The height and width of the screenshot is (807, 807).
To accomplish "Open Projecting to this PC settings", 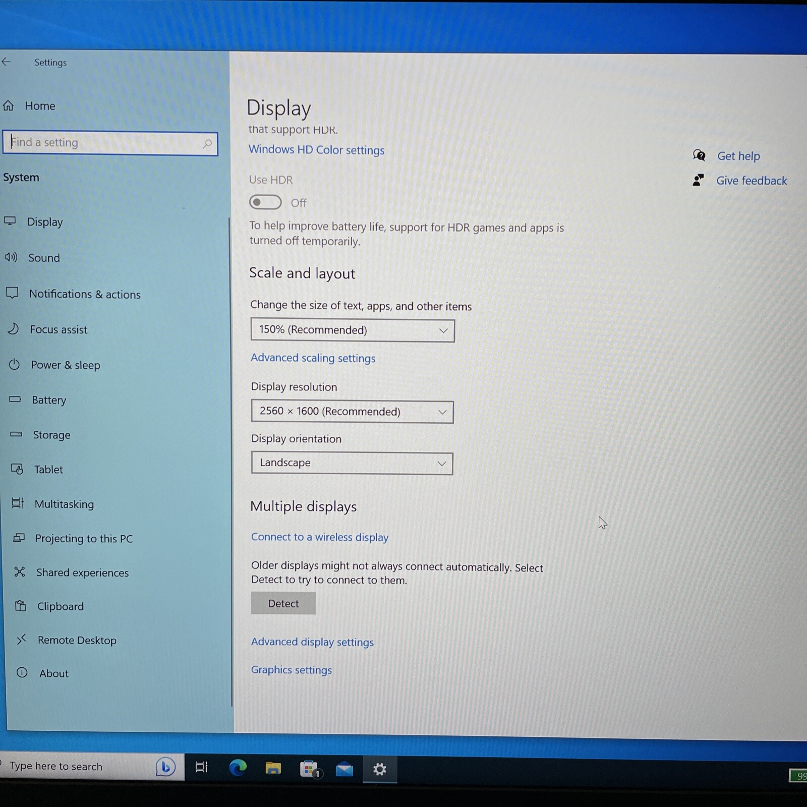I will pyautogui.click(x=84, y=539).
